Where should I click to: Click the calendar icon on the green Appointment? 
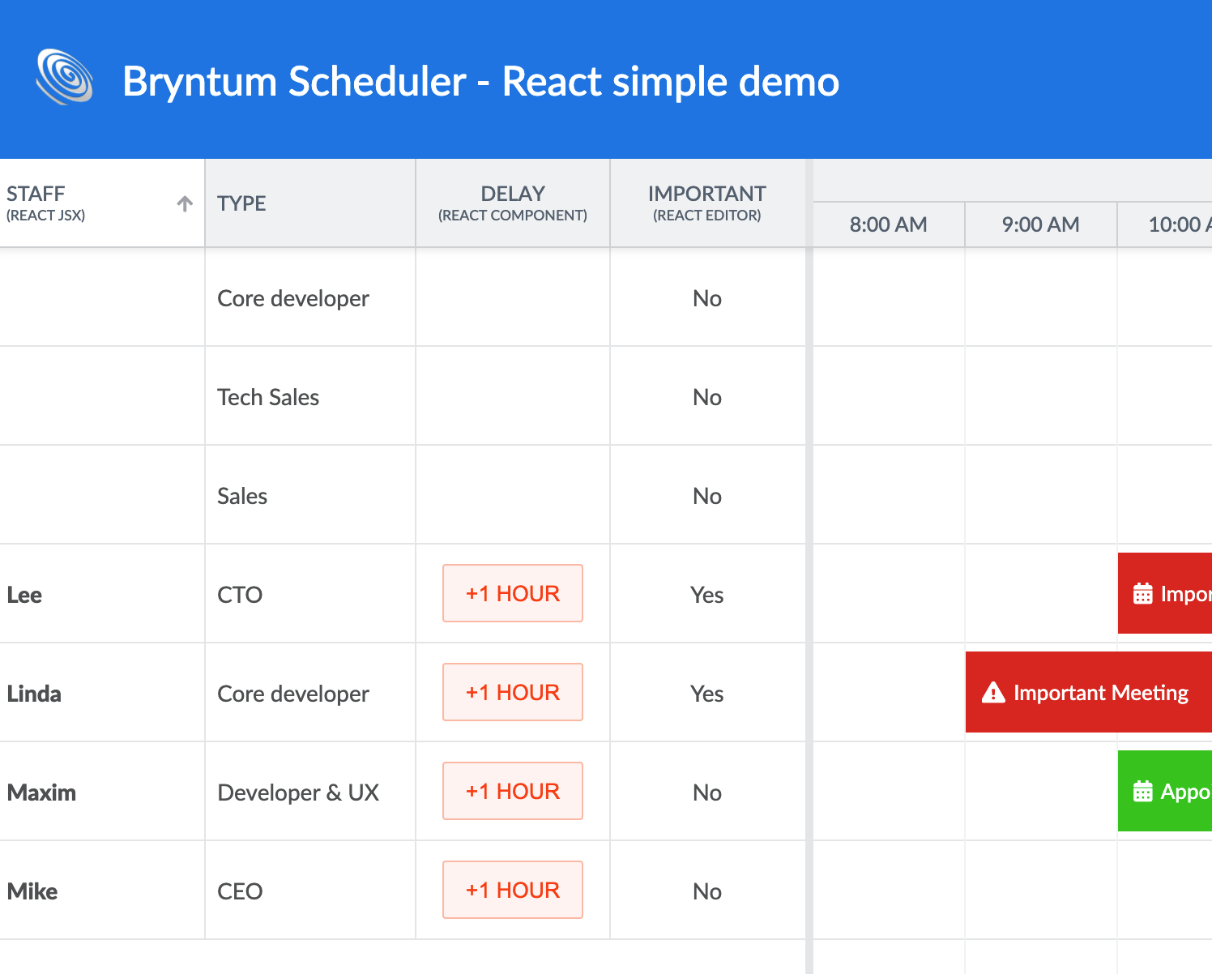pos(1142,791)
